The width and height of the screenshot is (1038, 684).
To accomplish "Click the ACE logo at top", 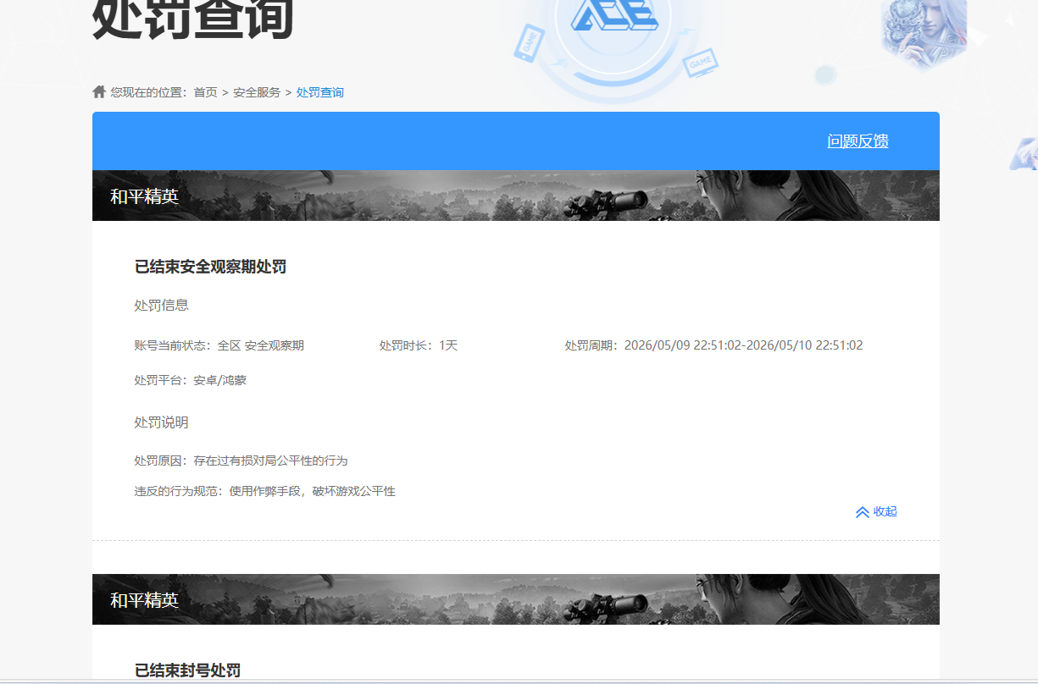I will 613,15.
